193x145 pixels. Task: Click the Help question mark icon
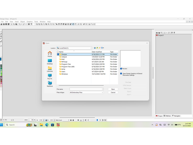[31, 24]
